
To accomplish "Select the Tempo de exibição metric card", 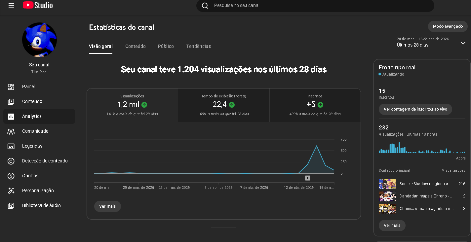I will click(224, 105).
